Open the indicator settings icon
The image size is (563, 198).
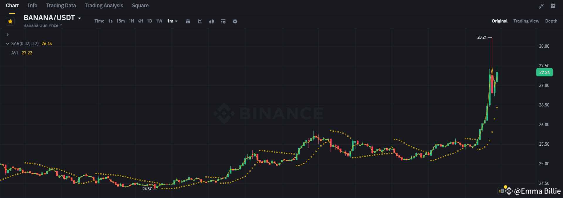(x=223, y=21)
